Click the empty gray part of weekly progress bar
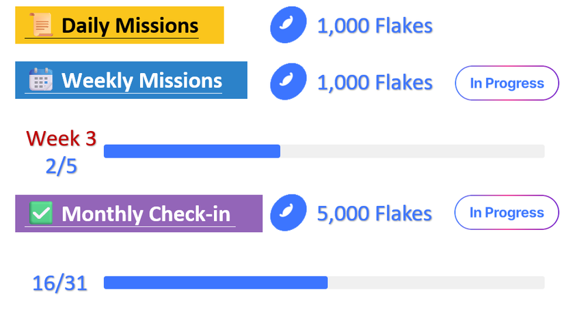 tap(410, 151)
